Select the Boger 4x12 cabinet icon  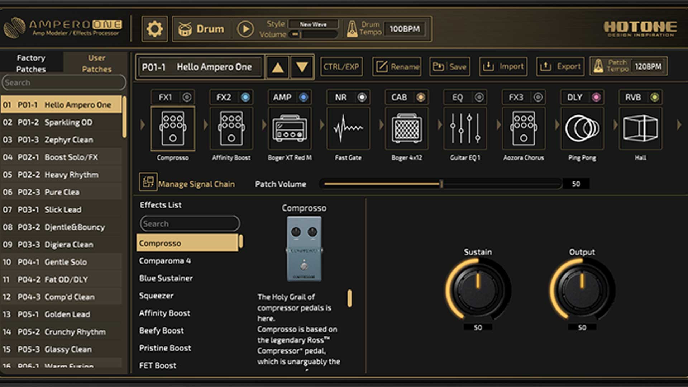point(406,128)
